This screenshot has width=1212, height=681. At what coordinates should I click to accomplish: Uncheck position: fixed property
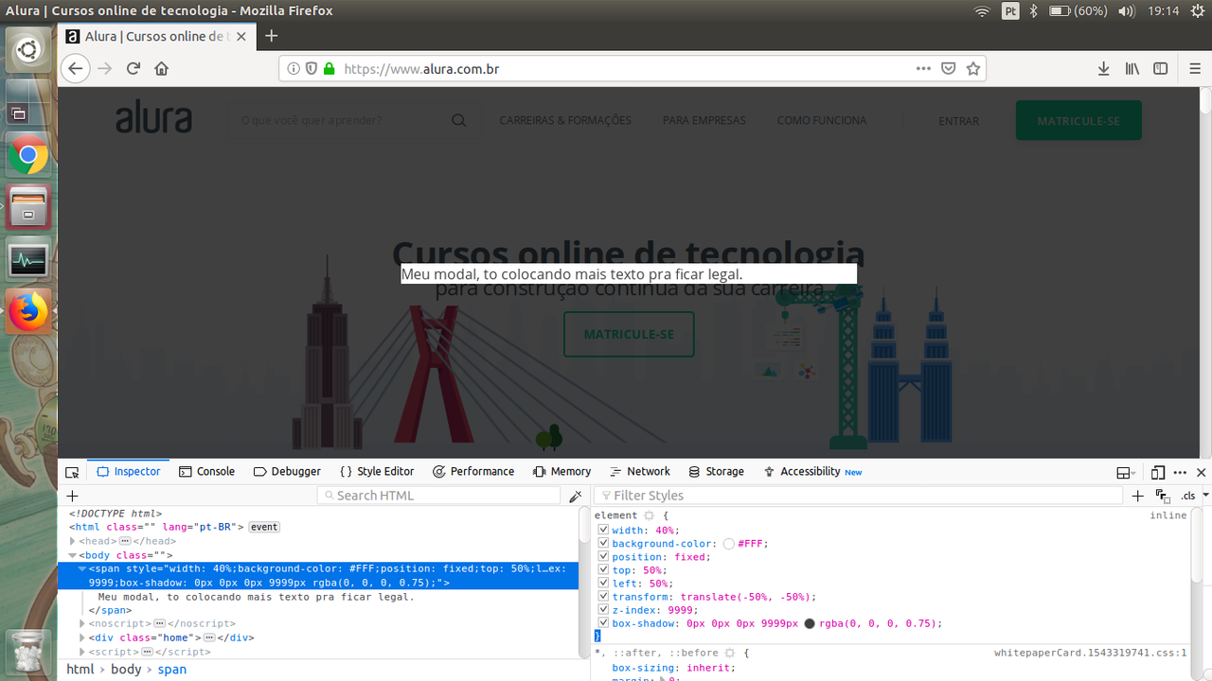(603, 557)
